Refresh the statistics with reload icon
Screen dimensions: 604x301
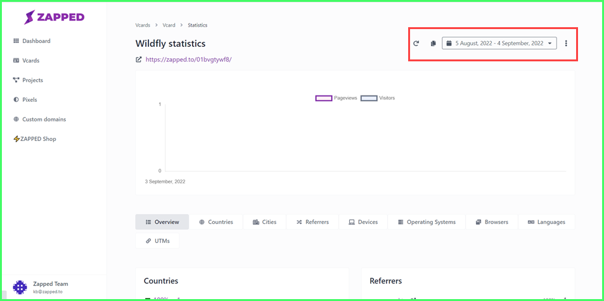point(416,44)
